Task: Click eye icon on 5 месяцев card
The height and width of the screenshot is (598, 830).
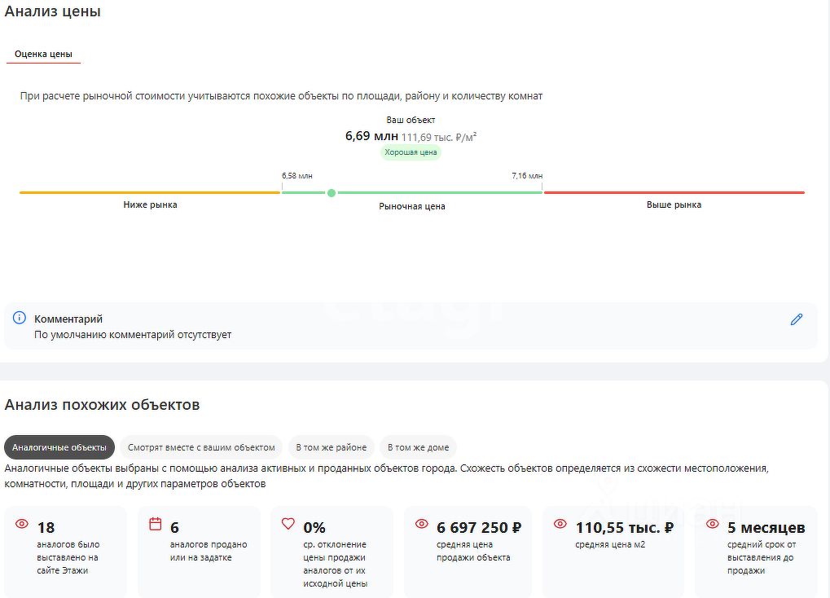Action: (x=712, y=524)
